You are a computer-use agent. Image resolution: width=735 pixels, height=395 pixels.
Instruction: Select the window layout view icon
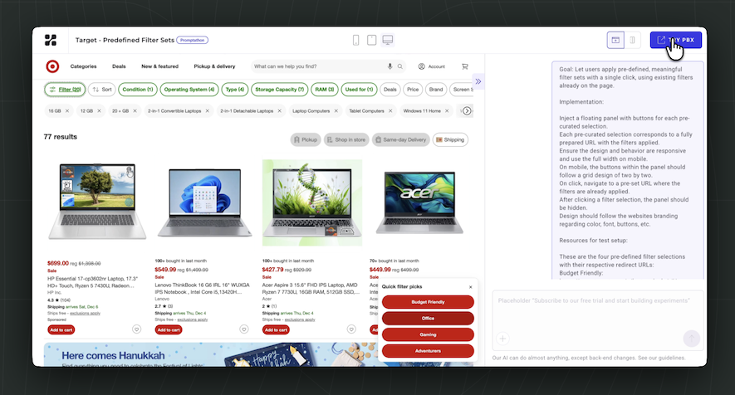[615, 41]
